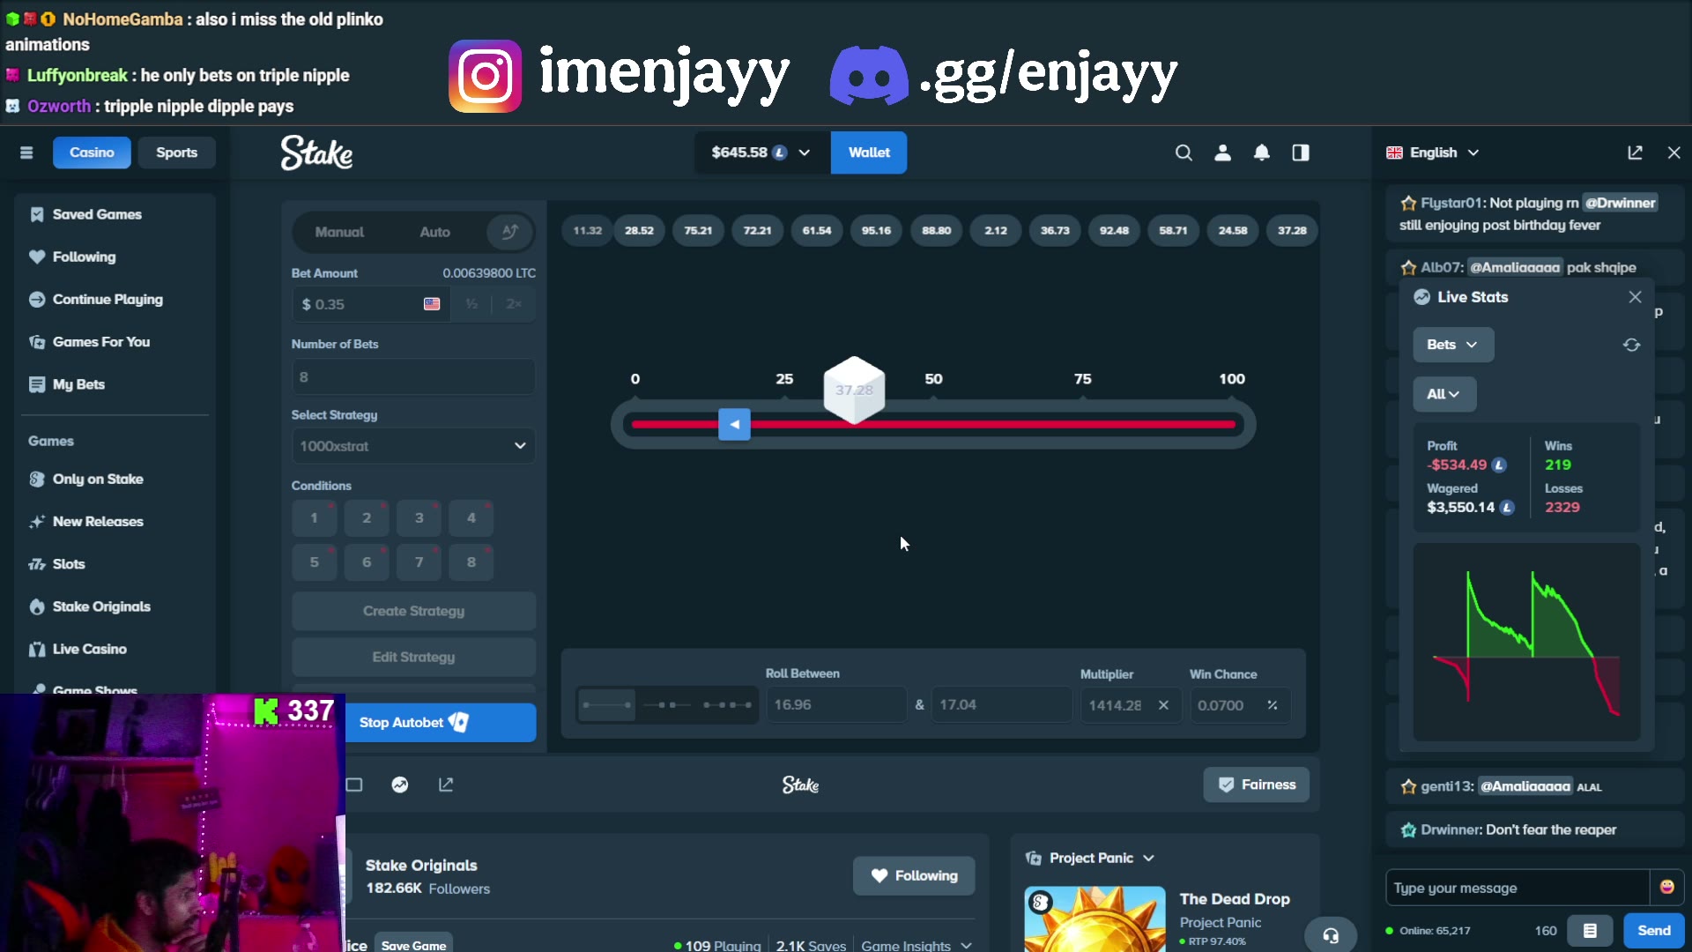Expand the 1000xstrat strategy dropdown
The height and width of the screenshot is (952, 1692).
pyautogui.click(x=413, y=446)
